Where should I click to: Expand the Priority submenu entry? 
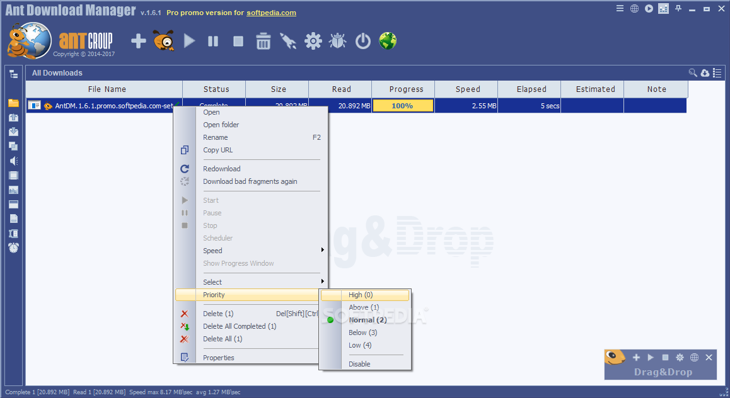[248, 295]
